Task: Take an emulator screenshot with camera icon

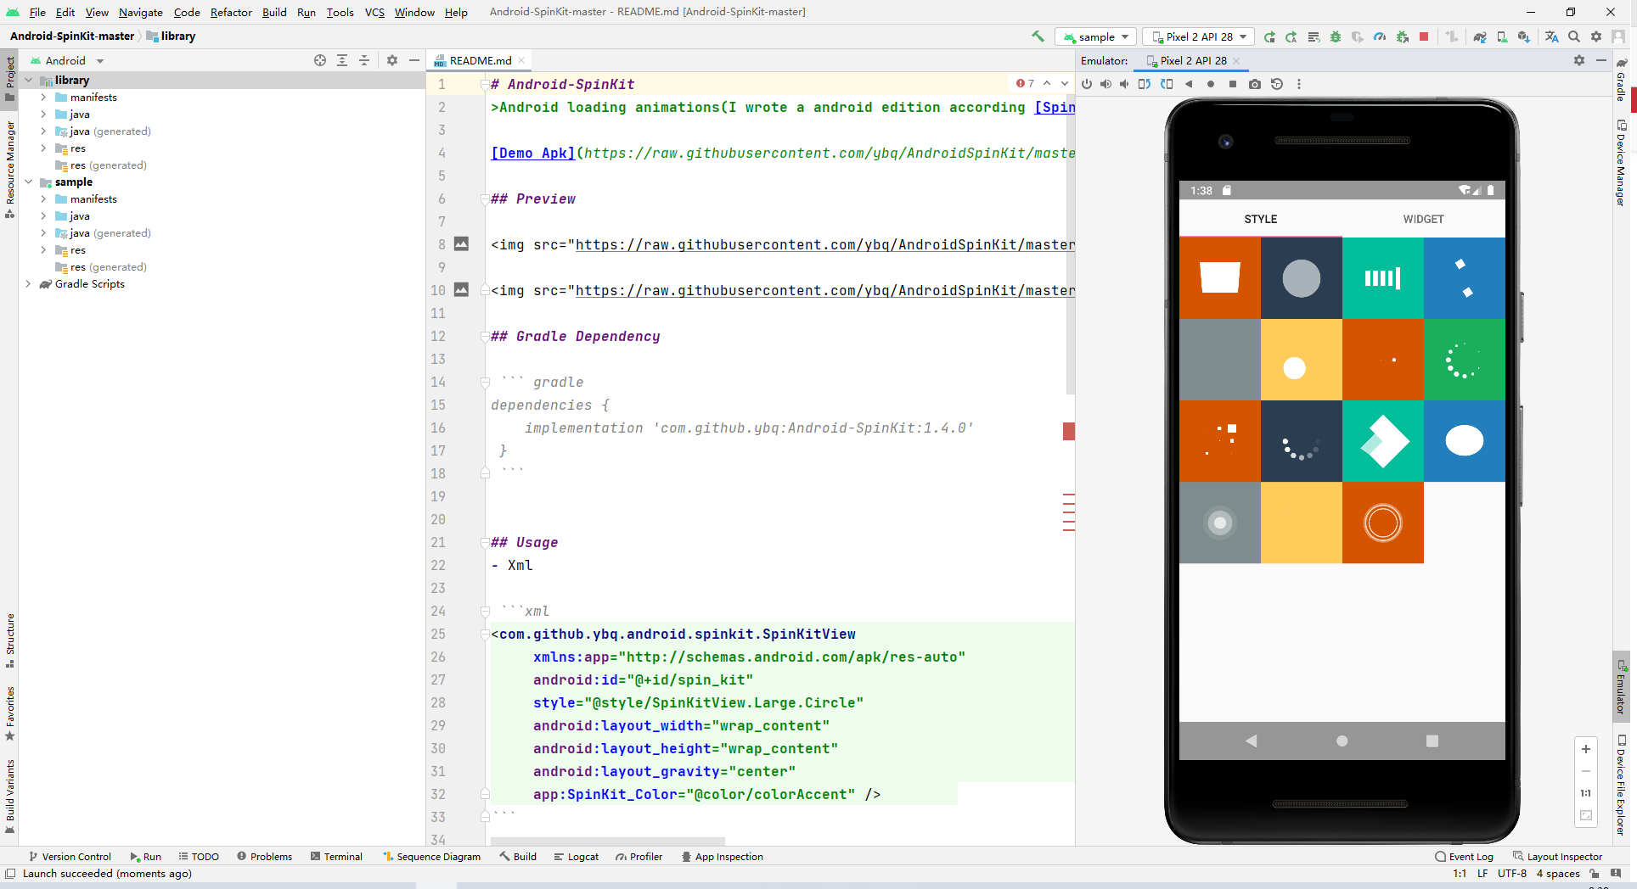Action: point(1254,84)
